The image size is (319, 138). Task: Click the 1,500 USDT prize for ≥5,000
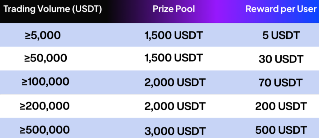click(174, 35)
